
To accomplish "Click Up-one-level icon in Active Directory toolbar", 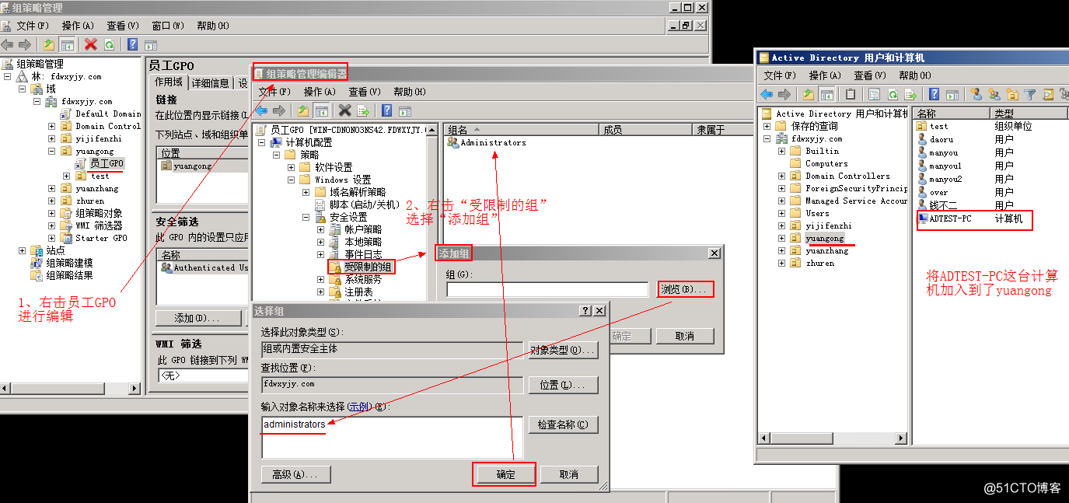I will point(809,95).
